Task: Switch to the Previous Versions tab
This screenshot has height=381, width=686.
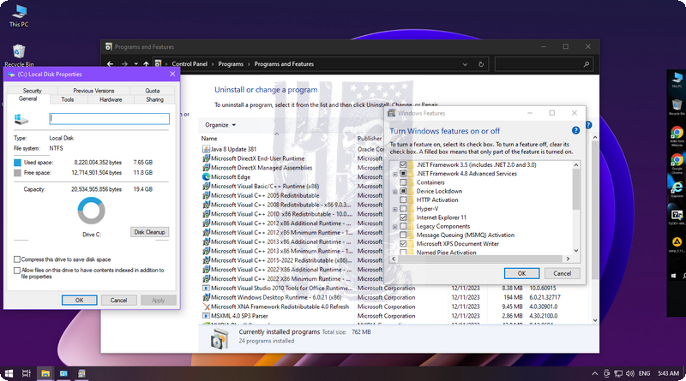Action: click(93, 91)
